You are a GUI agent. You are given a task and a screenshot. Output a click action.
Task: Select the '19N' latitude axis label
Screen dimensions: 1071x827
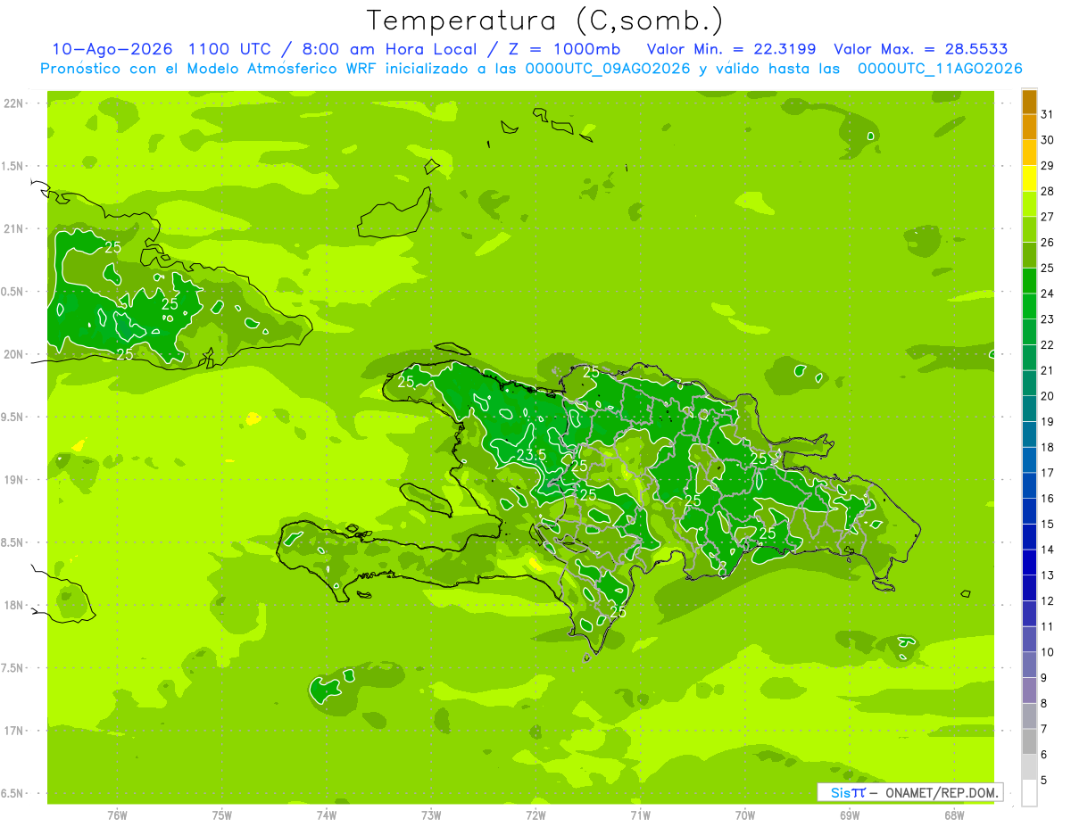point(15,479)
